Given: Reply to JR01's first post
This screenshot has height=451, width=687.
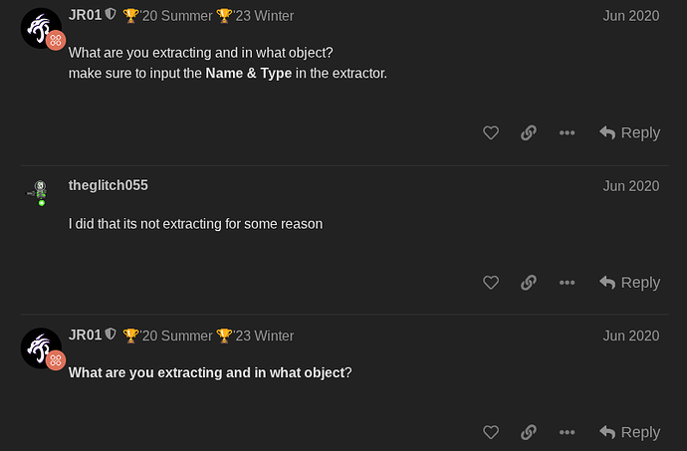Looking at the screenshot, I should pyautogui.click(x=629, y=132).
